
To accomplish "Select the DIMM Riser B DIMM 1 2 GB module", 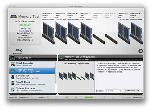I will pyautogui.click(x=48, y=33).
